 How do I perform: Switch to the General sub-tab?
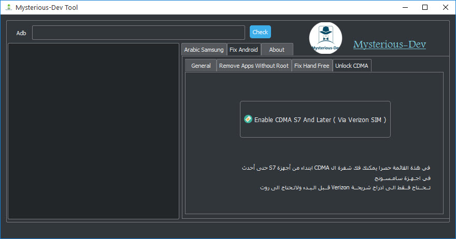(x=201, y=66)
